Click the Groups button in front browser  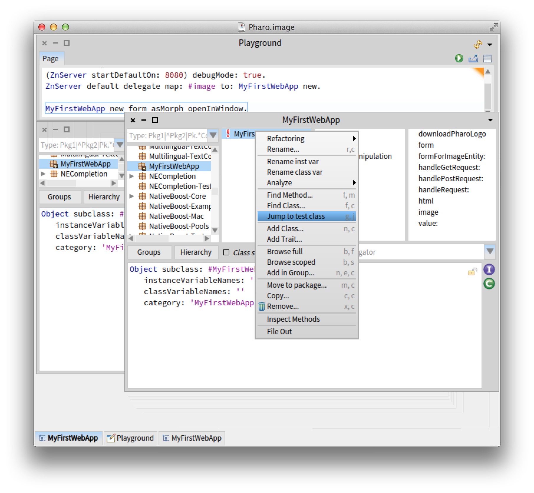click(x=149, y=252)
